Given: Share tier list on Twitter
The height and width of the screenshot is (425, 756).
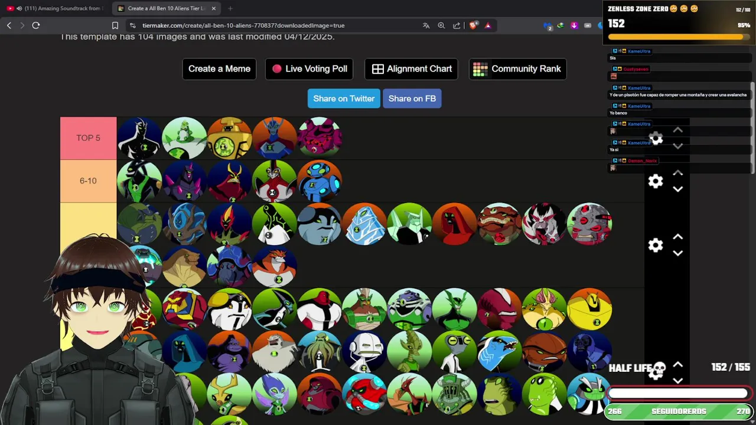Looking at the screenshot, I should (344, 99).
